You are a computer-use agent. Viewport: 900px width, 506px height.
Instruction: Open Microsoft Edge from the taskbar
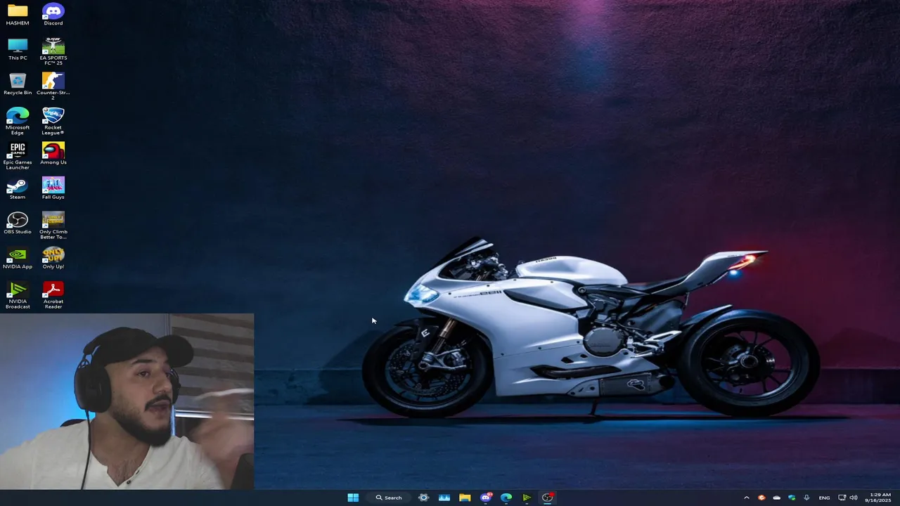click(x=506, y=498)
